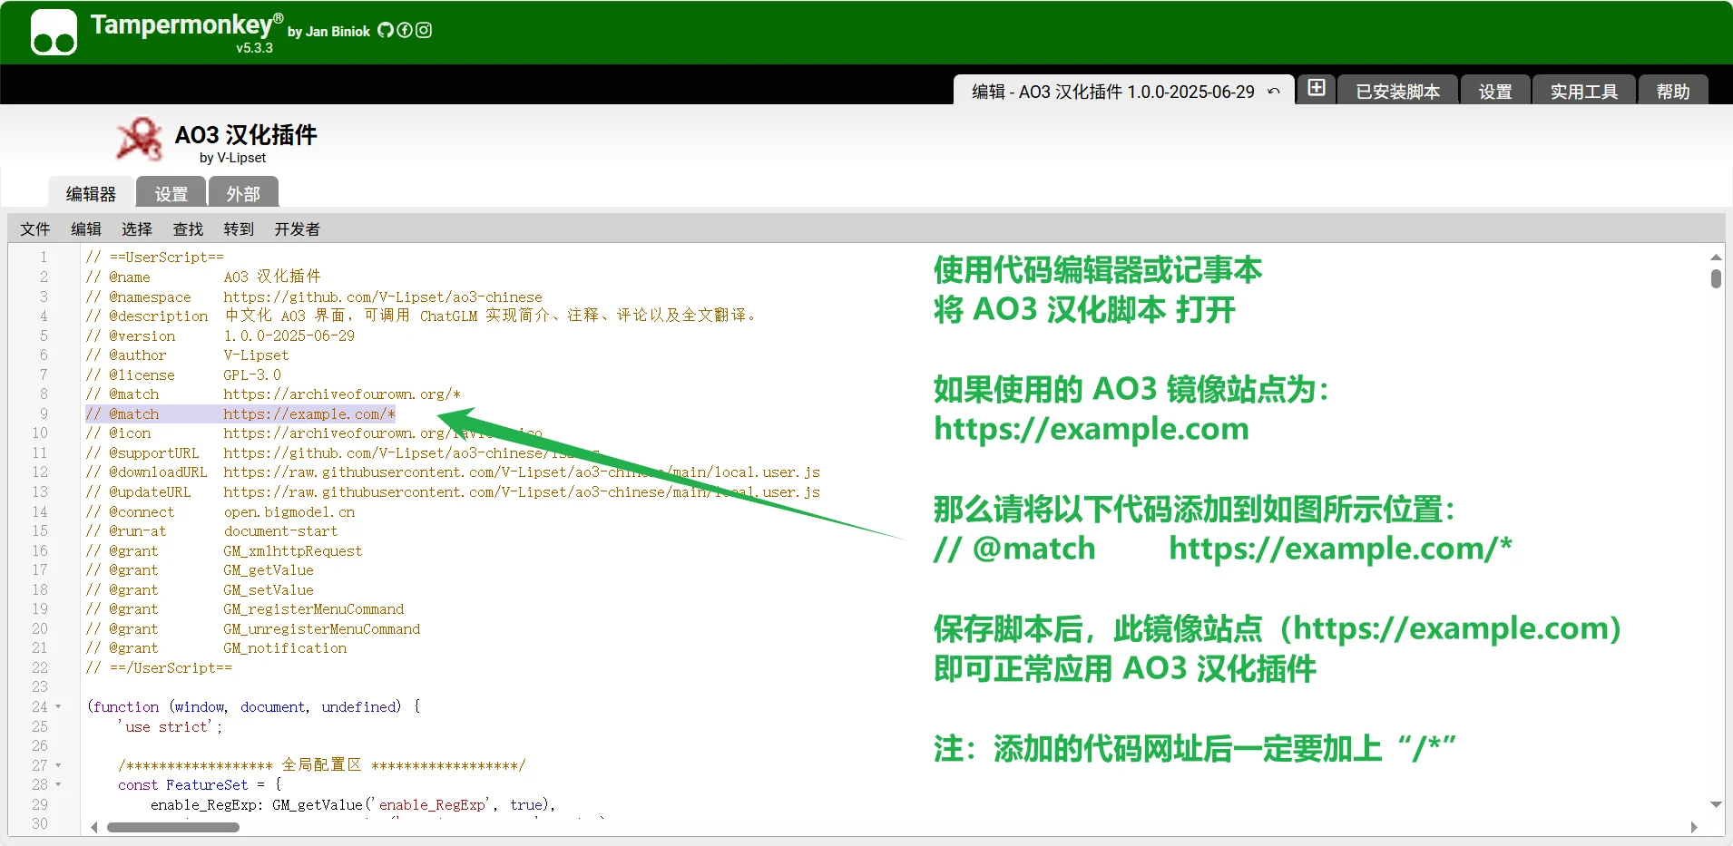Click the scroll-down arrow on the vertical scrollbar
Viewport: 1733px width, 846px height.
1714,804
